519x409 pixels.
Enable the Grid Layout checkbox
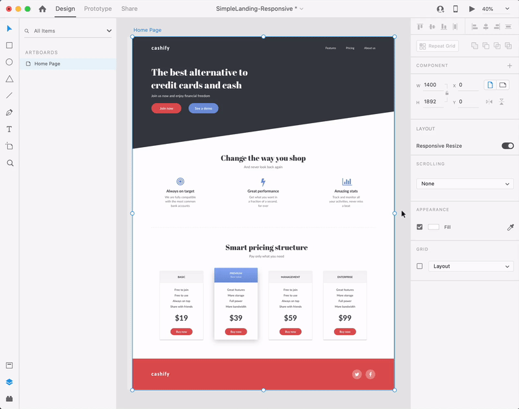pos(420,266)
